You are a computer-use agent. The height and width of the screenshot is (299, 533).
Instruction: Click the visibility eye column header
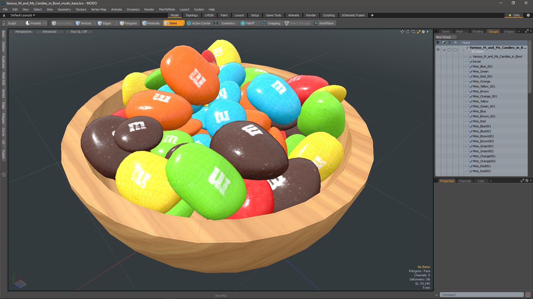coord(438,43)
